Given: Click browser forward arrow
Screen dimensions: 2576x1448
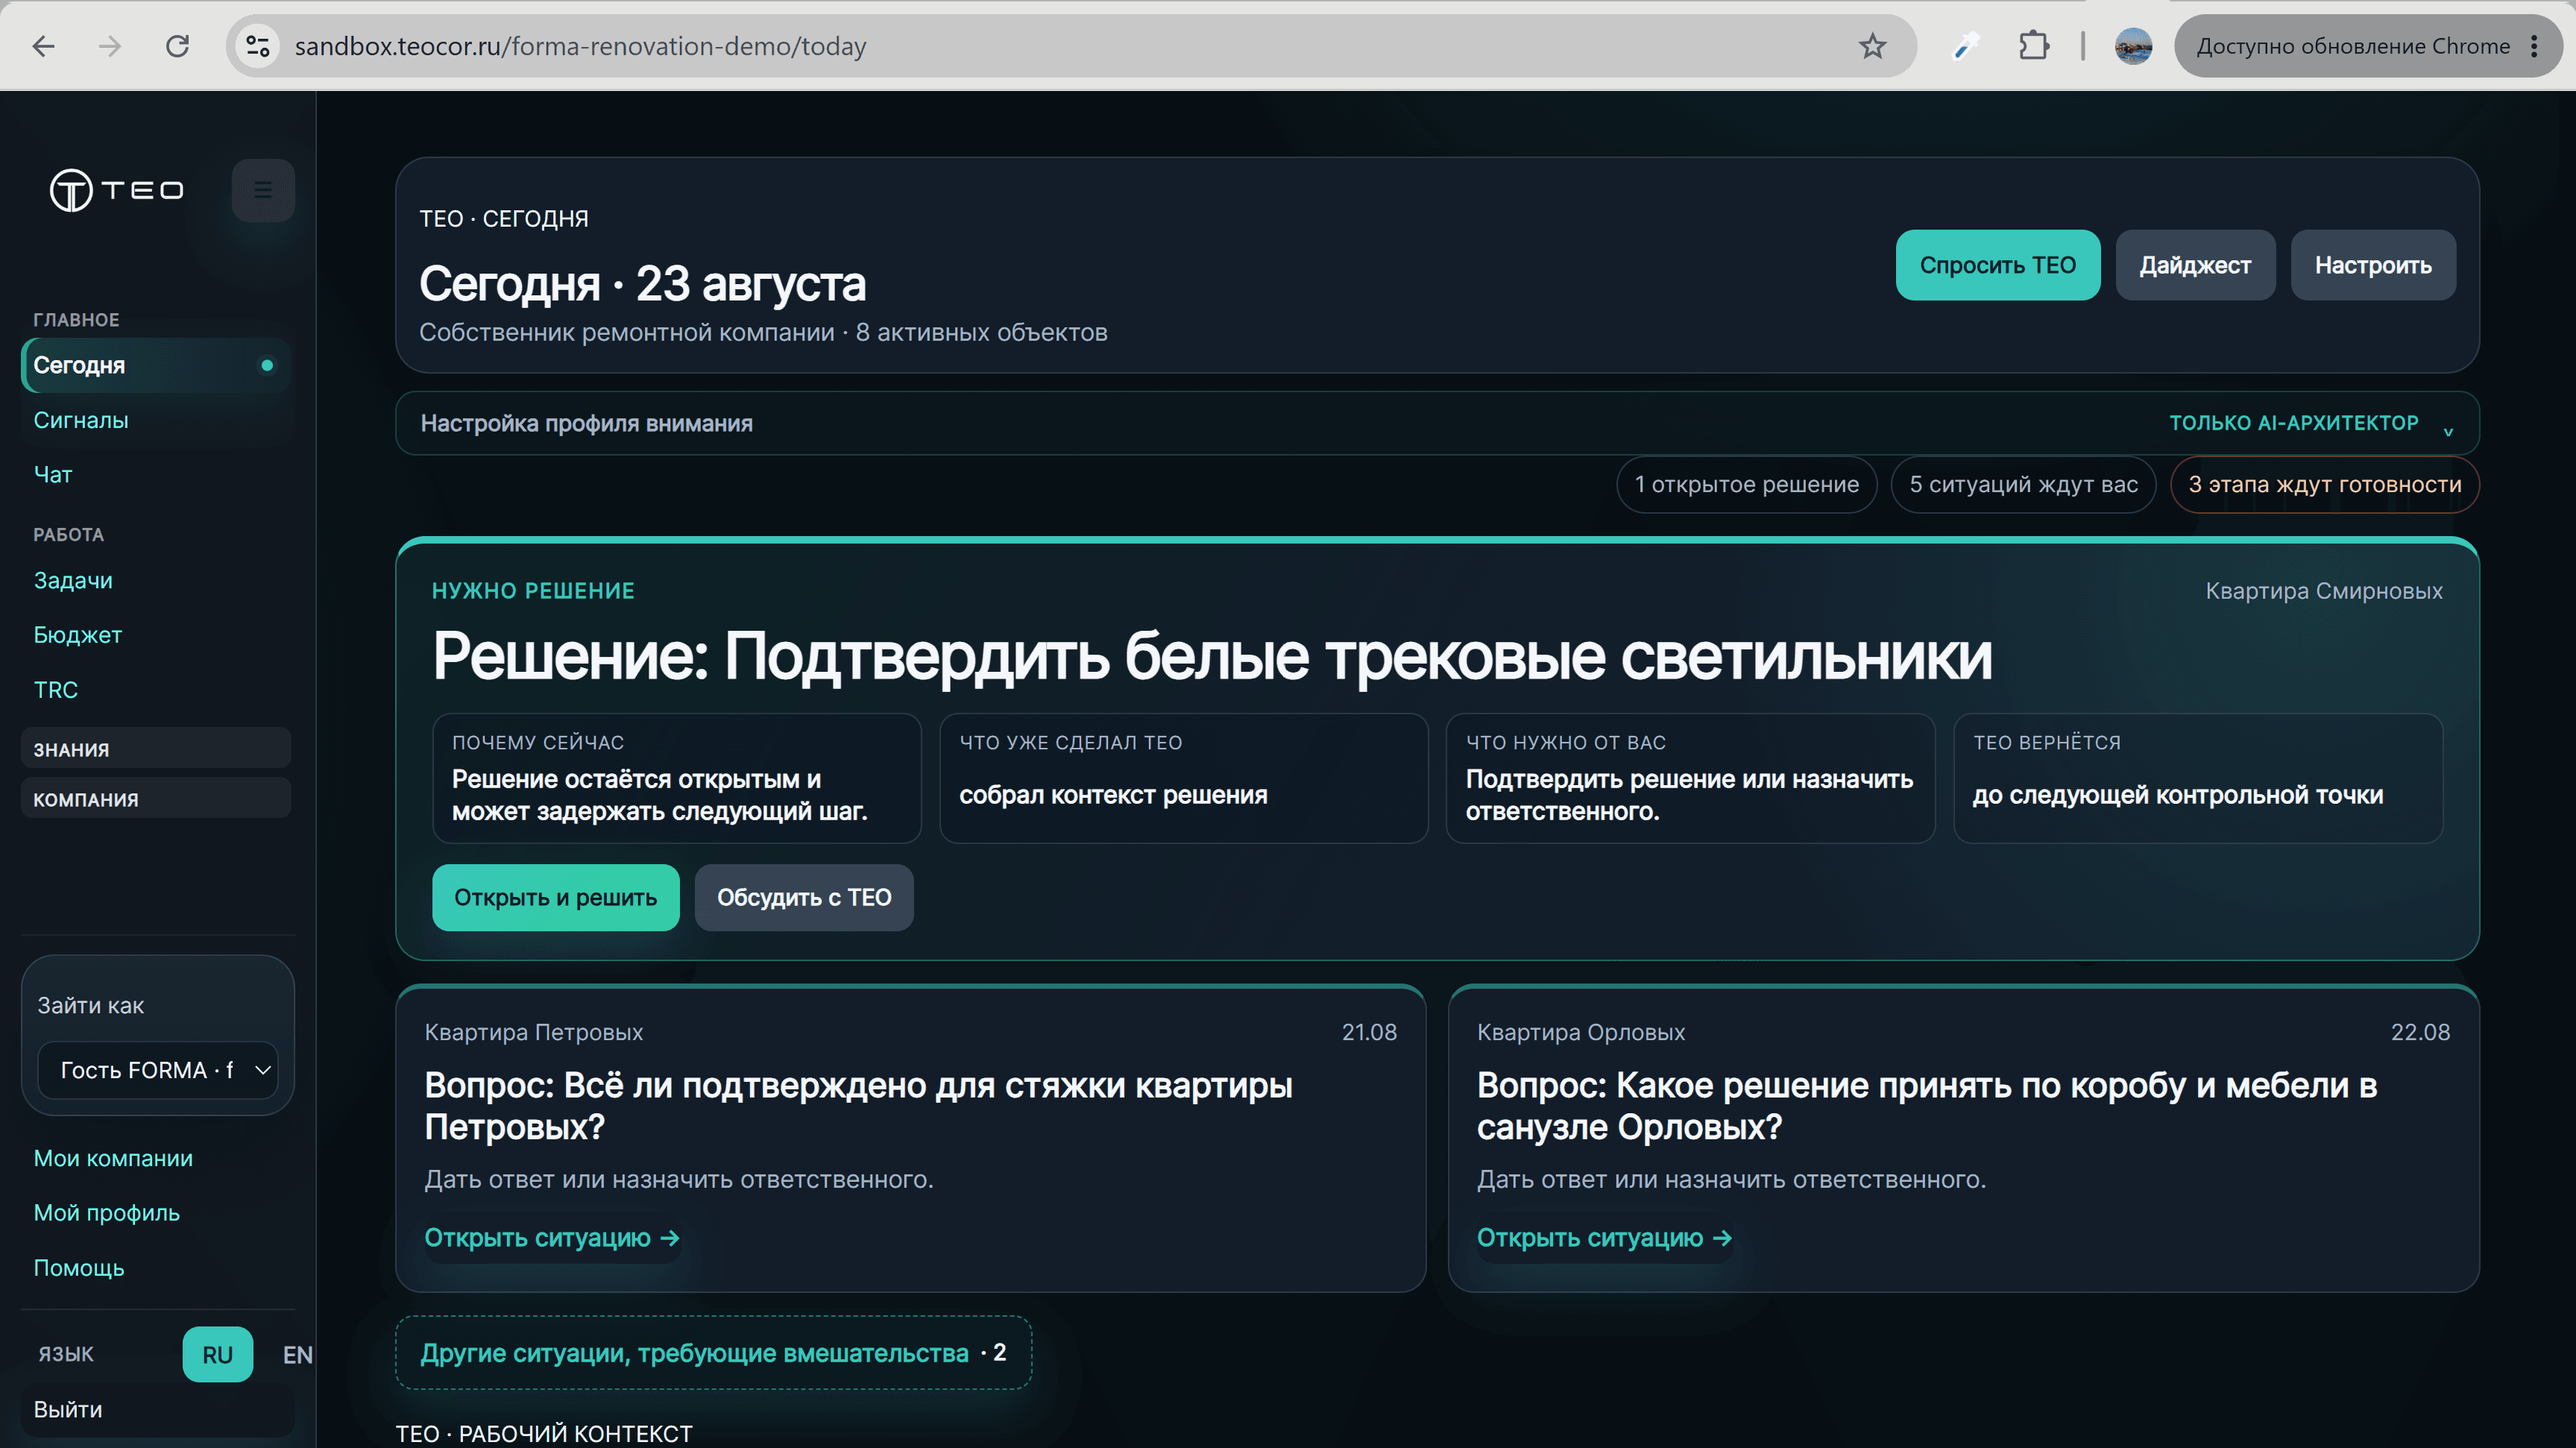Looking at the screenshot, I should [x=110, y=46].
